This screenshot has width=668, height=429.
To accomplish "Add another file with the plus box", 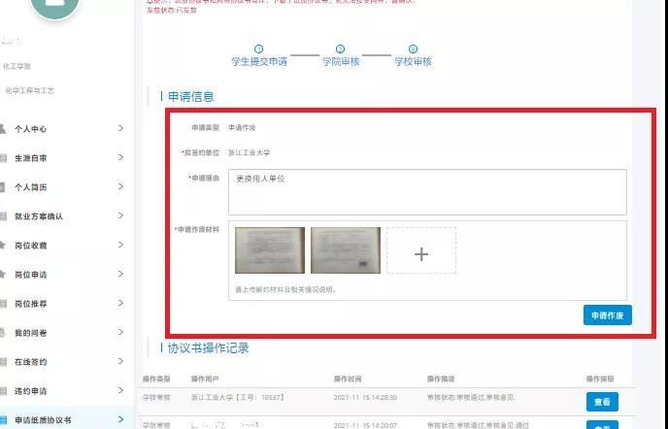I will tap(421, 250).
